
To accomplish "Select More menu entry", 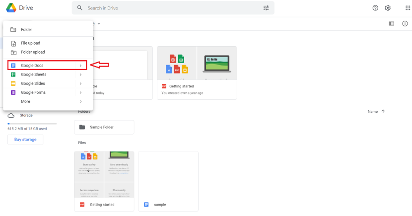I will (x=48, y=101).
